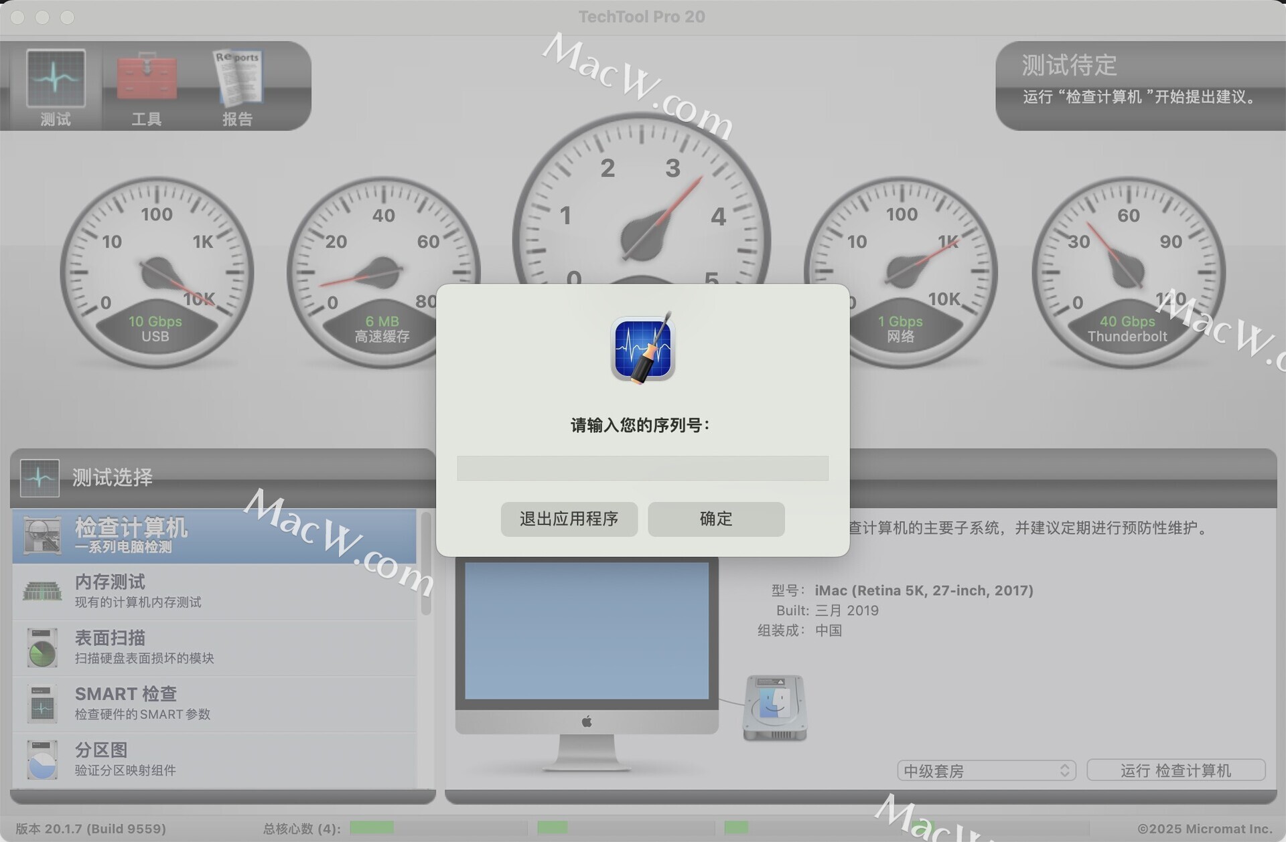The width and height of the screenshot is (1286, 842).
Task: Close the window with the leftmost title bar button
Action: click(18, 17)
